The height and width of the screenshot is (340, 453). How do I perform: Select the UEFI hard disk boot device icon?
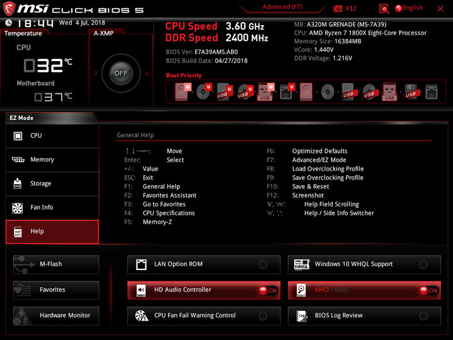182,92
